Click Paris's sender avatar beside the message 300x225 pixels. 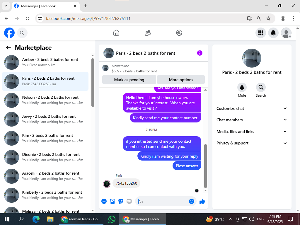[107, 184]
